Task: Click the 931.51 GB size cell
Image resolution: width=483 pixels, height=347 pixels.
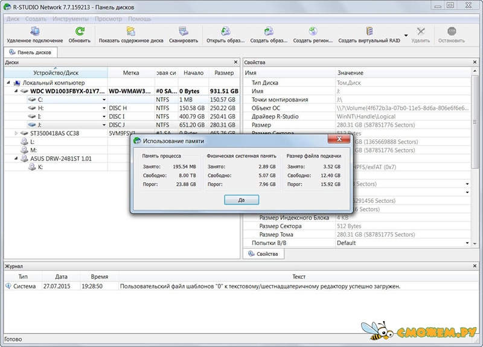Action: click(224, 91)
